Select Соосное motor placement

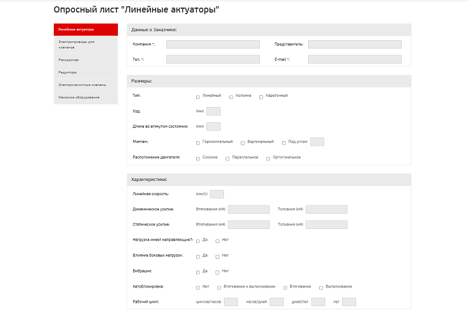click(x=198, y=159)
